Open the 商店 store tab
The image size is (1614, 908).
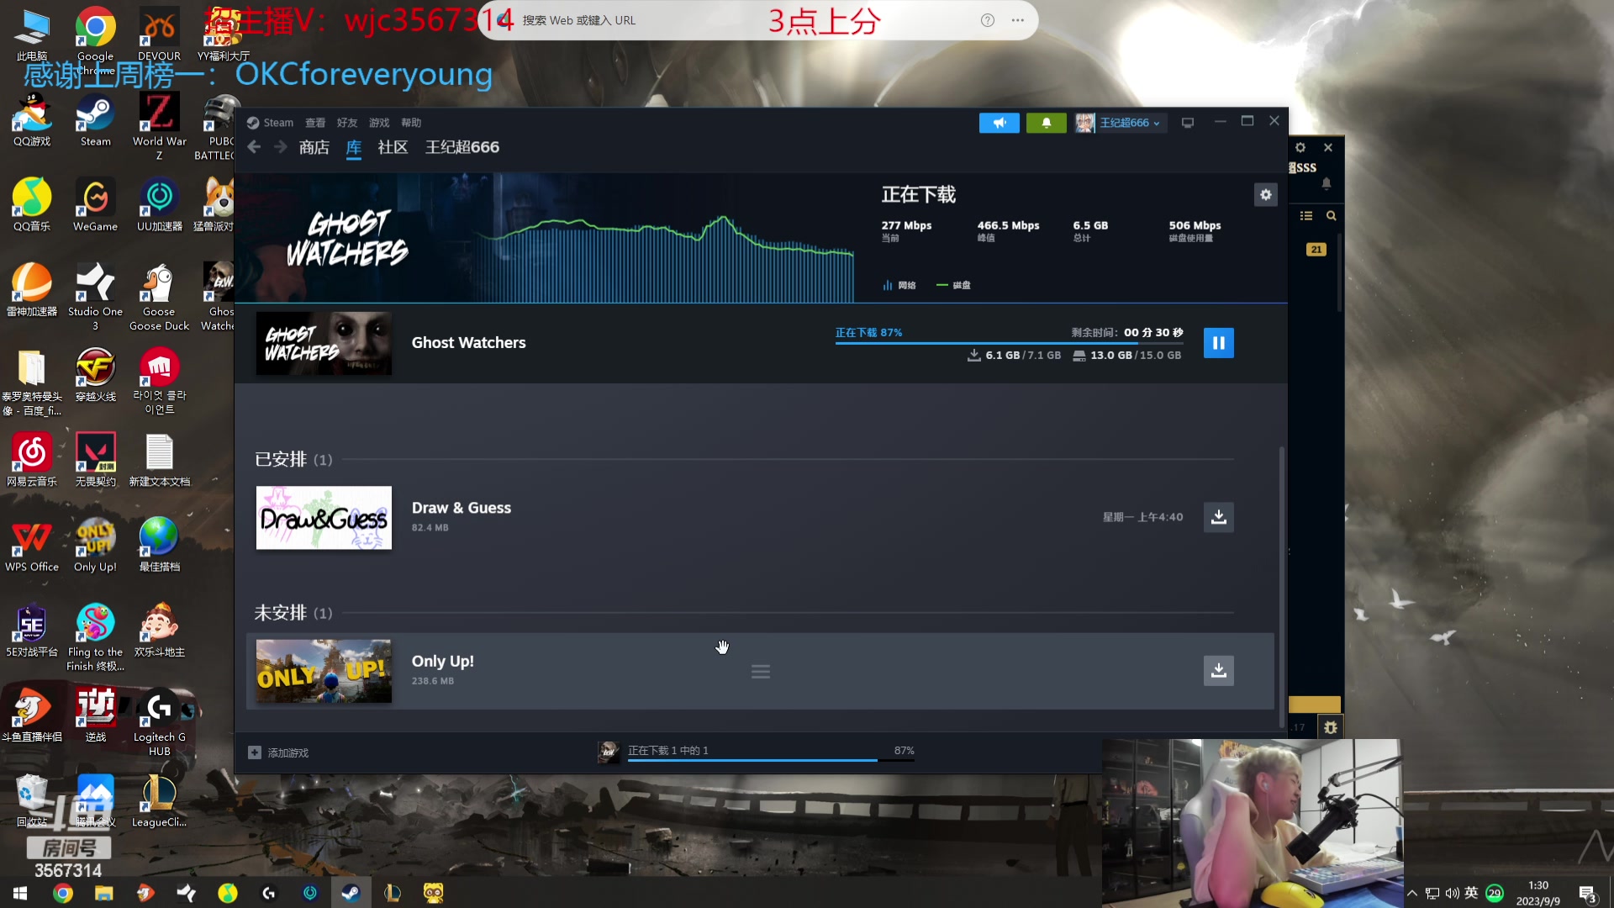pos(314,147)
